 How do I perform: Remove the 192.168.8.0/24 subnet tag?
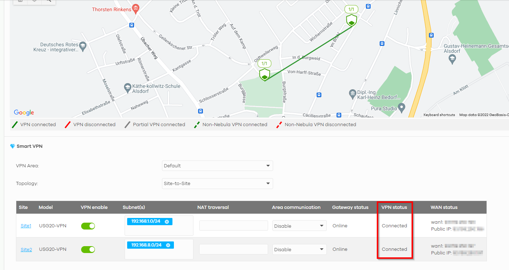[168, 245]
